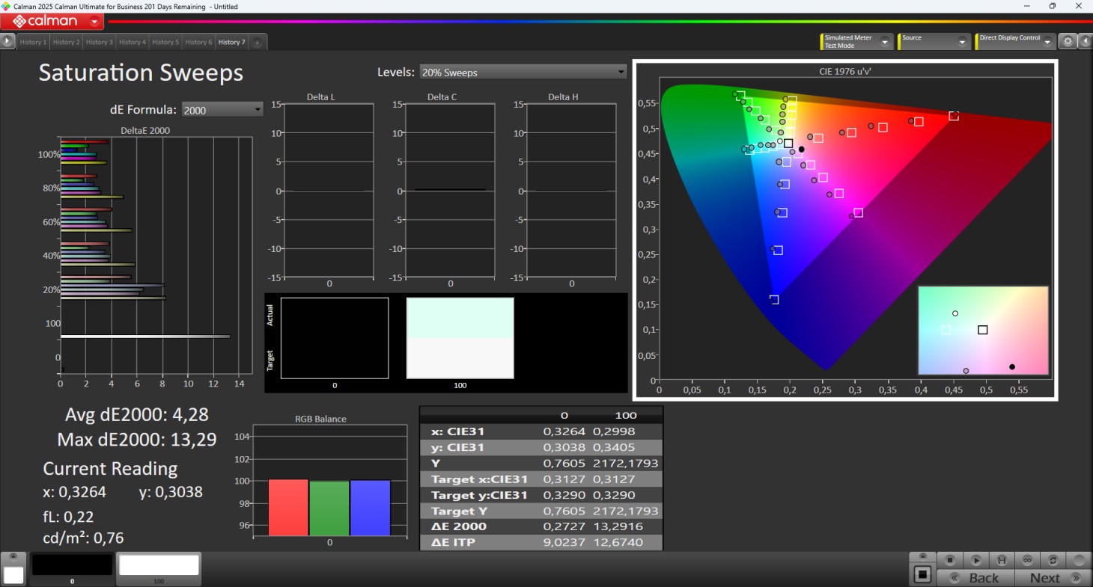Open the Calman main menu button
Screen dimensions: 1093x587
coord(51,22)
